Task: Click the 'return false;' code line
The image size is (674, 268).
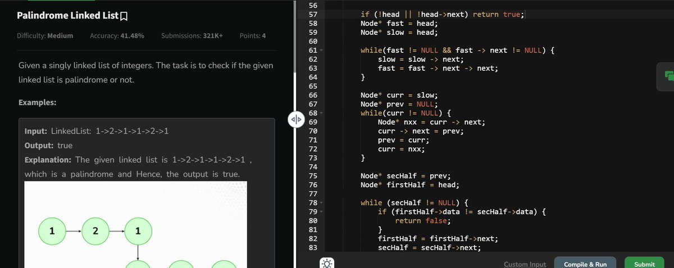Action: (423, 221)
